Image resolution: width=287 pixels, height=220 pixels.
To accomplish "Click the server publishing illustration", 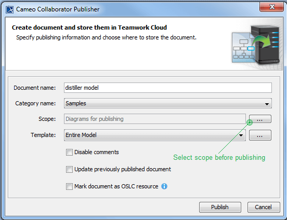I will coord(256,45).
